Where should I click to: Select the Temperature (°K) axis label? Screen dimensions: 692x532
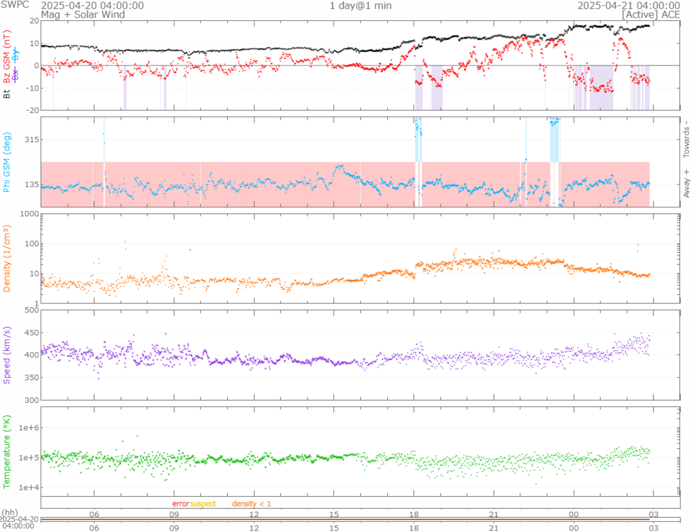pyautogui.click(x=7, y=452)
